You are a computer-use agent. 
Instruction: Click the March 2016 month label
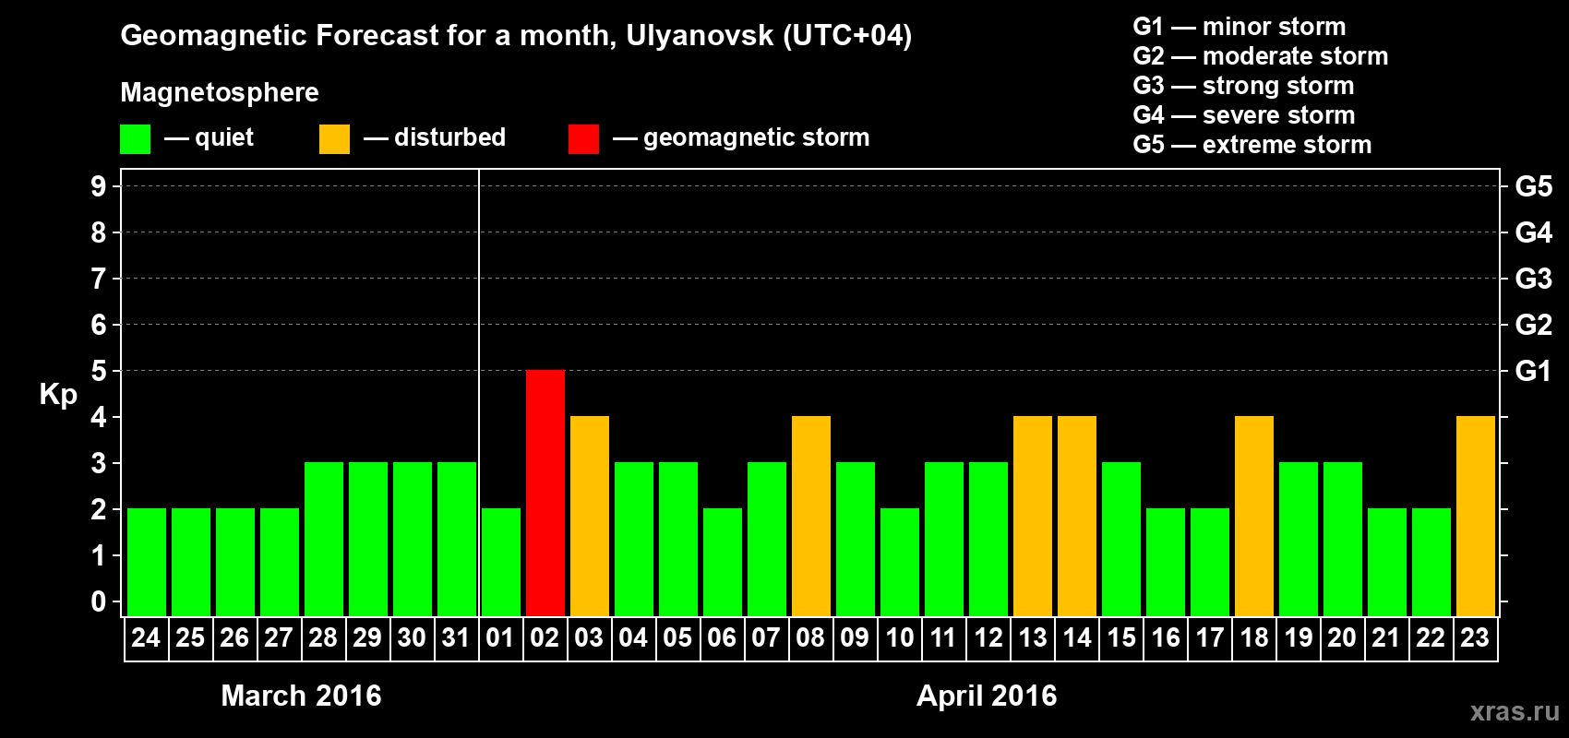click(301, 696)
